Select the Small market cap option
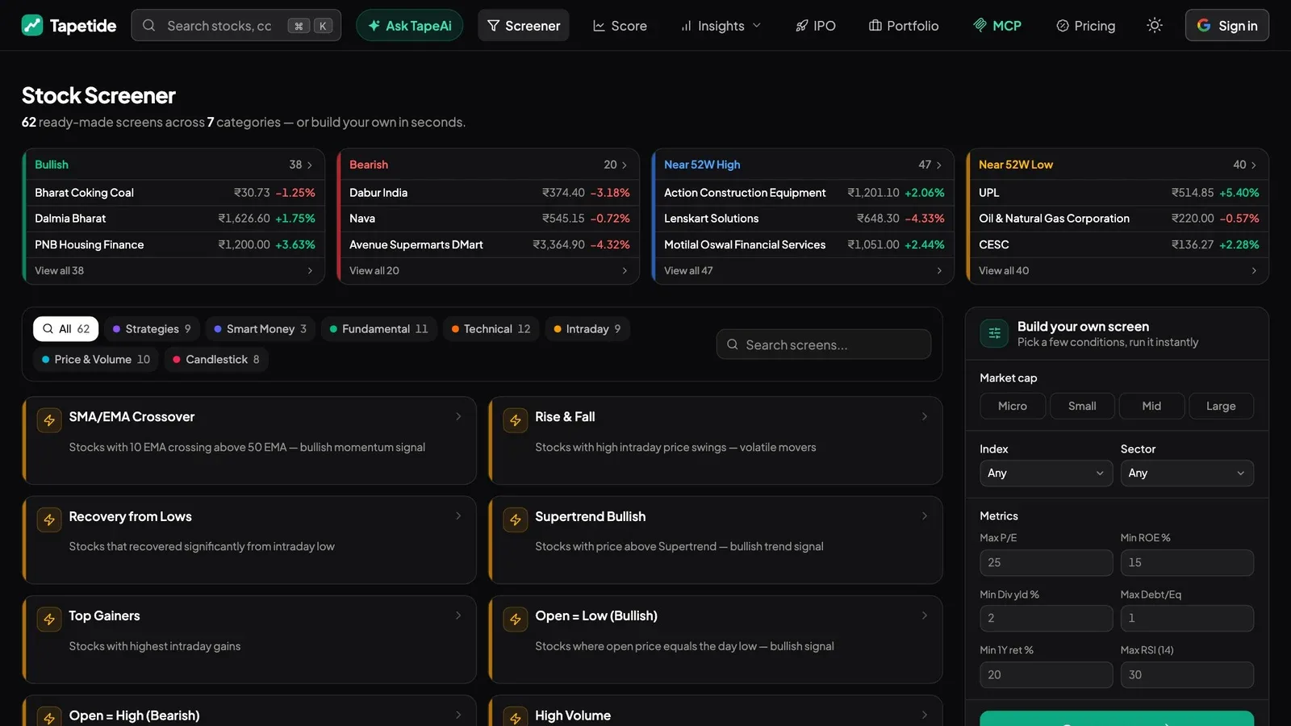The width and height of the screenshot is (1291, 726). [x=1082, y=406]
